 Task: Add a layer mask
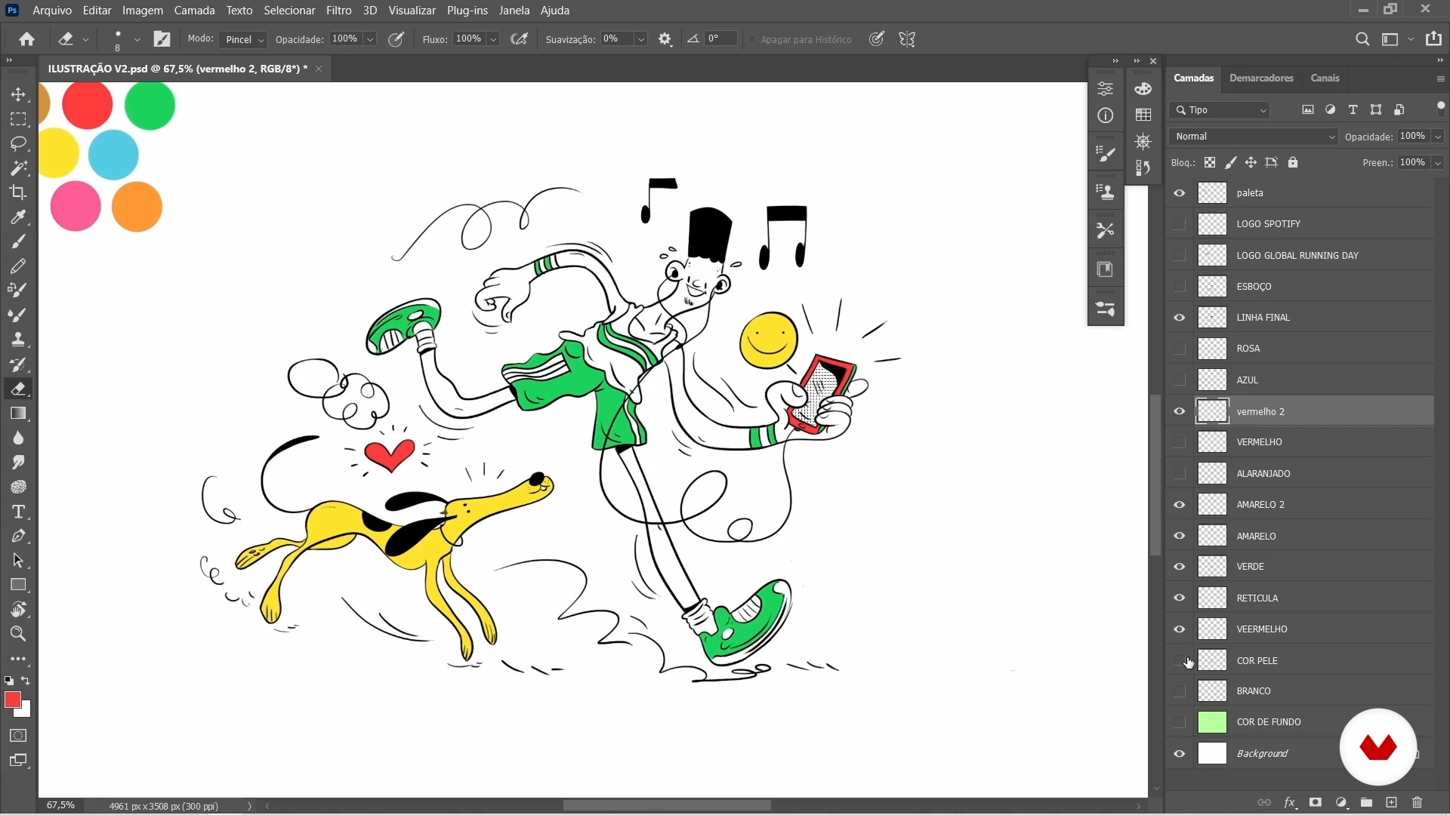(x=1316, y=802)
